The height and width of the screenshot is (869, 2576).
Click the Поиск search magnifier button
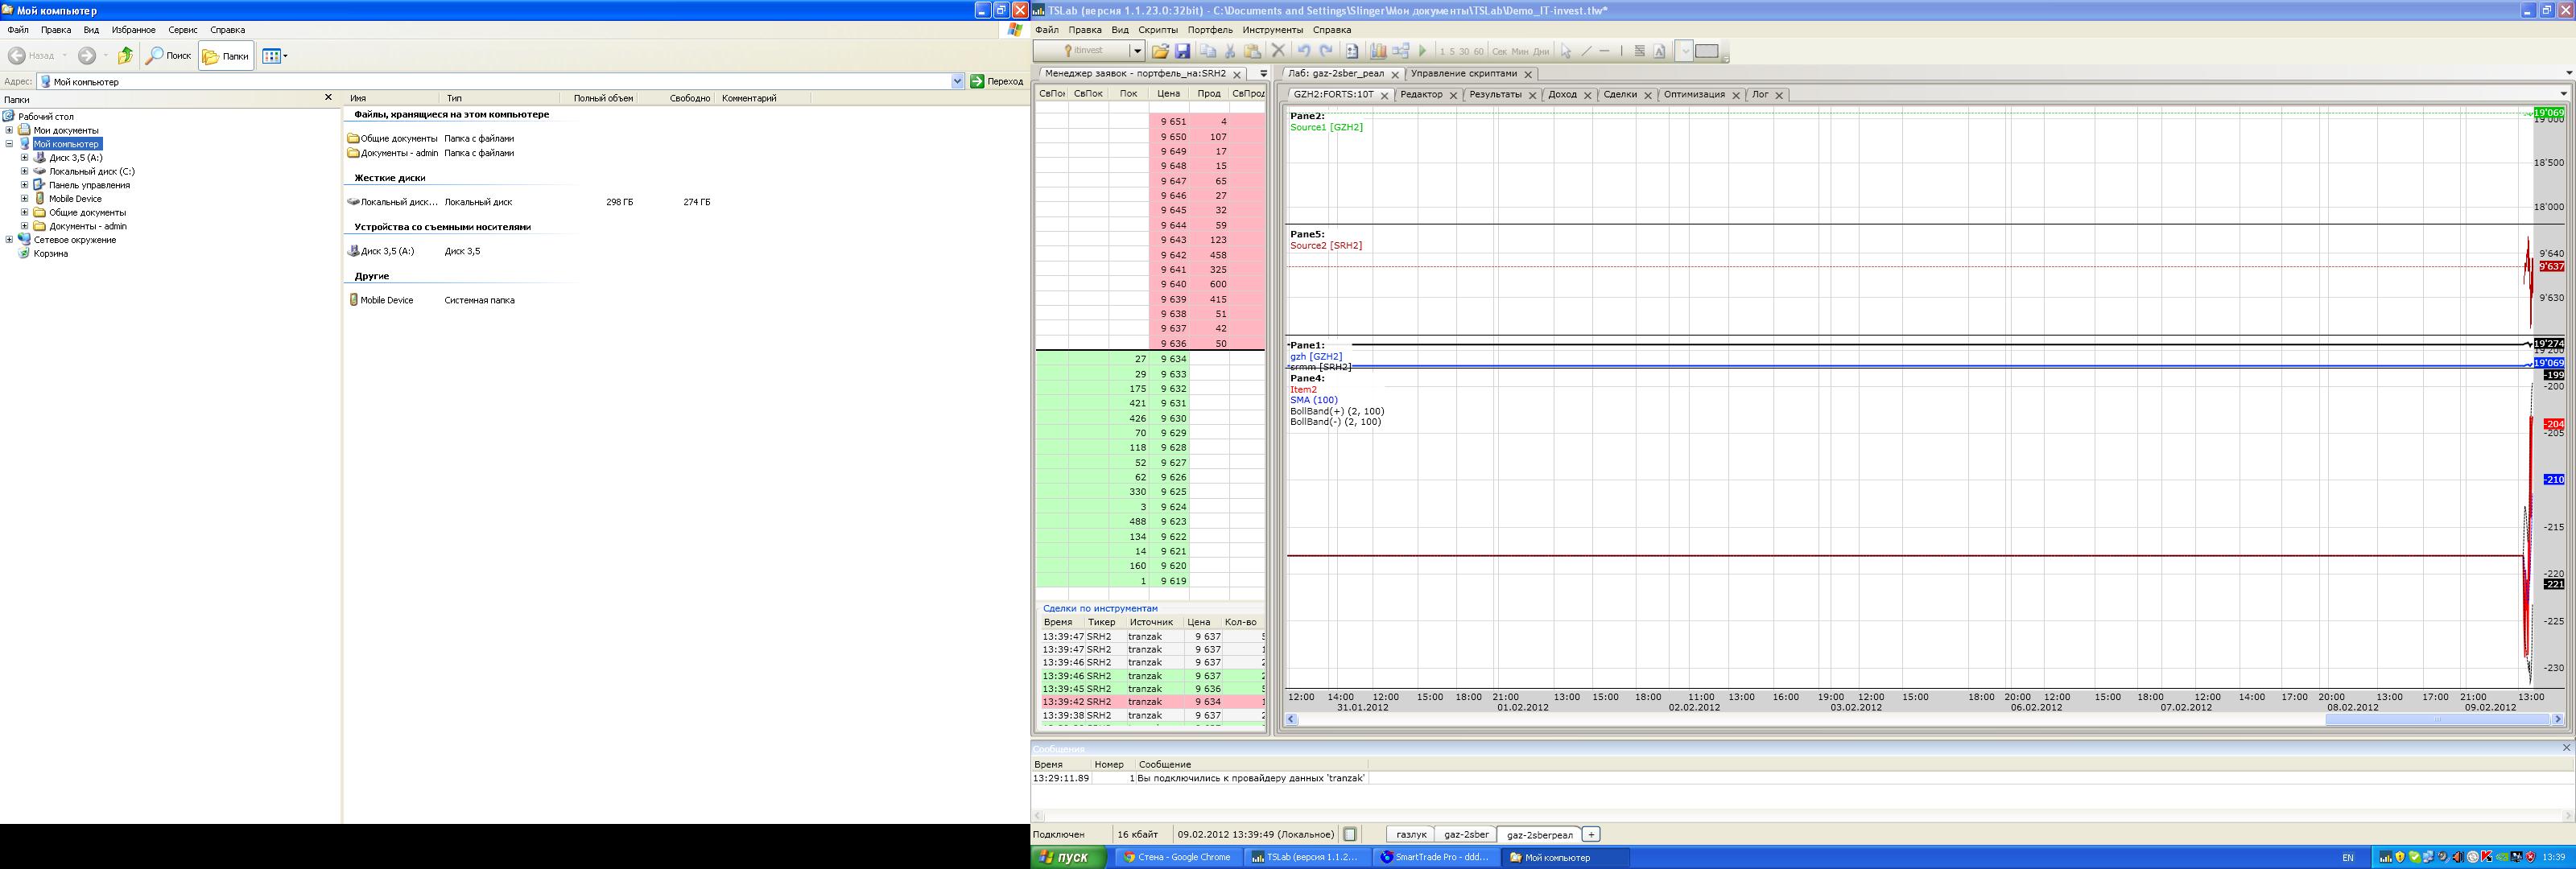coord(168,56)
